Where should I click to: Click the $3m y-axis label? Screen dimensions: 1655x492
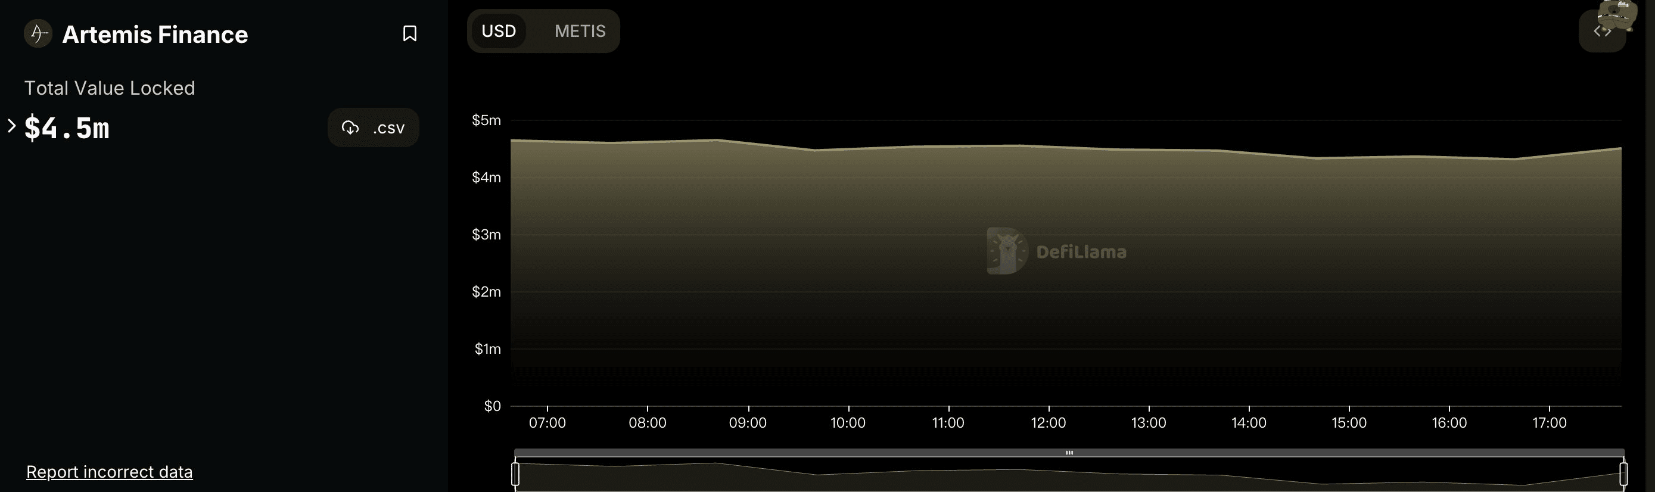486,235
